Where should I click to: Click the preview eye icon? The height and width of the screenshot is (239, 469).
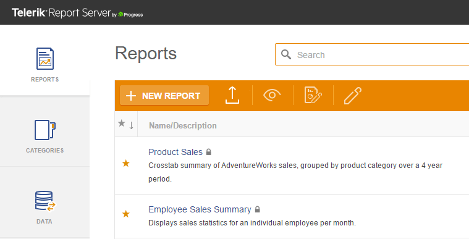(272, 96)
